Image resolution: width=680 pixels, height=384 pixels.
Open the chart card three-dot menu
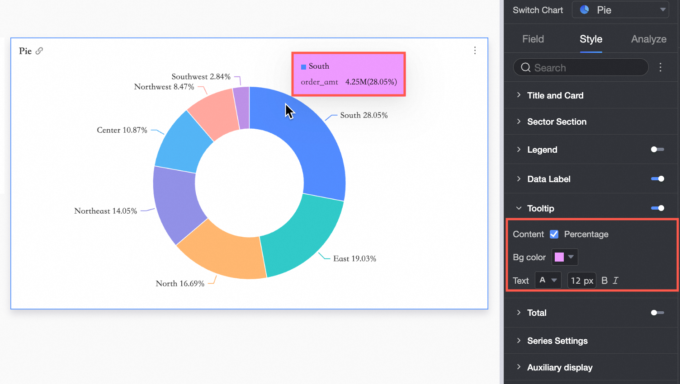pyautogui.click(x=475, y=50)
